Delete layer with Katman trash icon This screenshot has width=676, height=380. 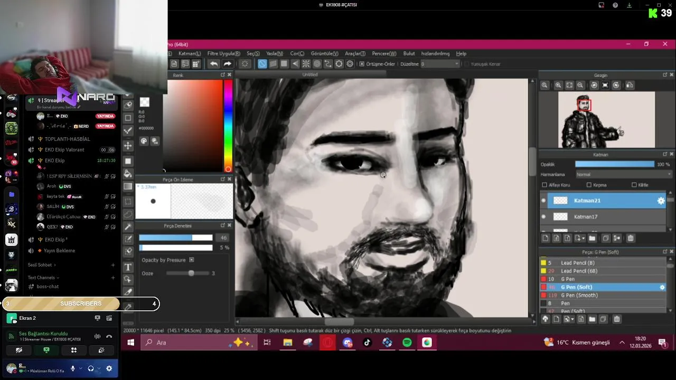point(631,239)
